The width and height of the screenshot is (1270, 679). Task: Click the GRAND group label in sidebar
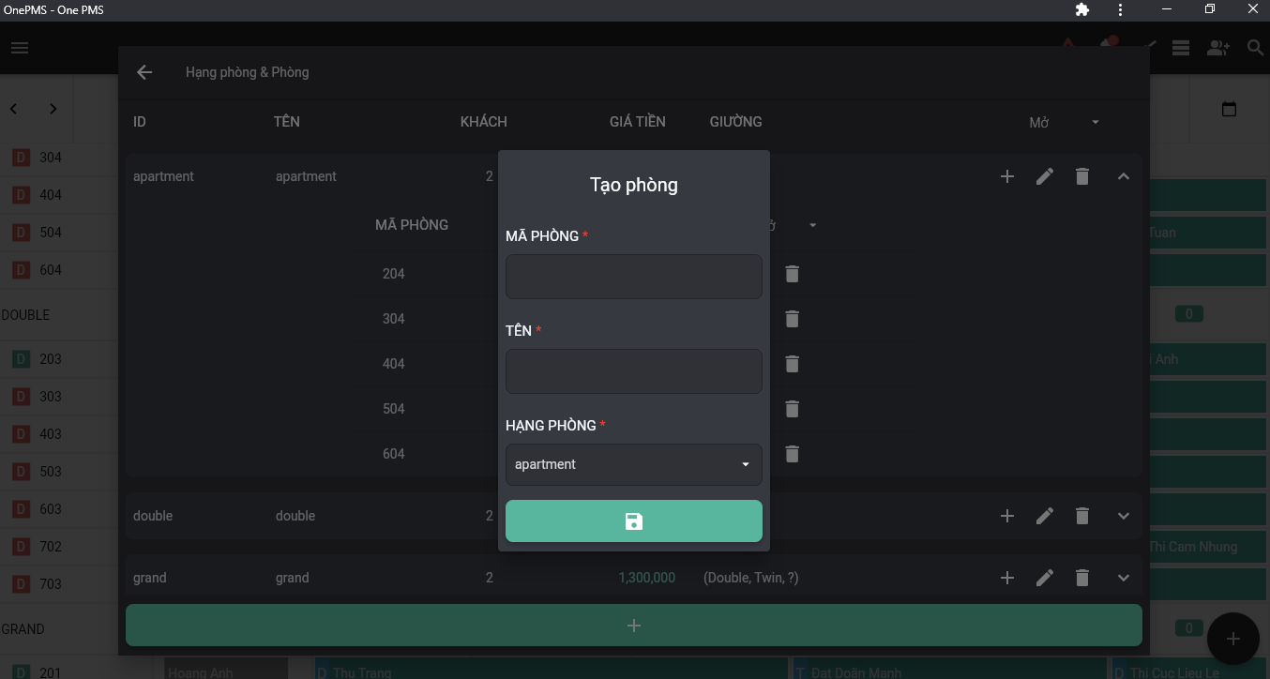click(x=23, y=629)
